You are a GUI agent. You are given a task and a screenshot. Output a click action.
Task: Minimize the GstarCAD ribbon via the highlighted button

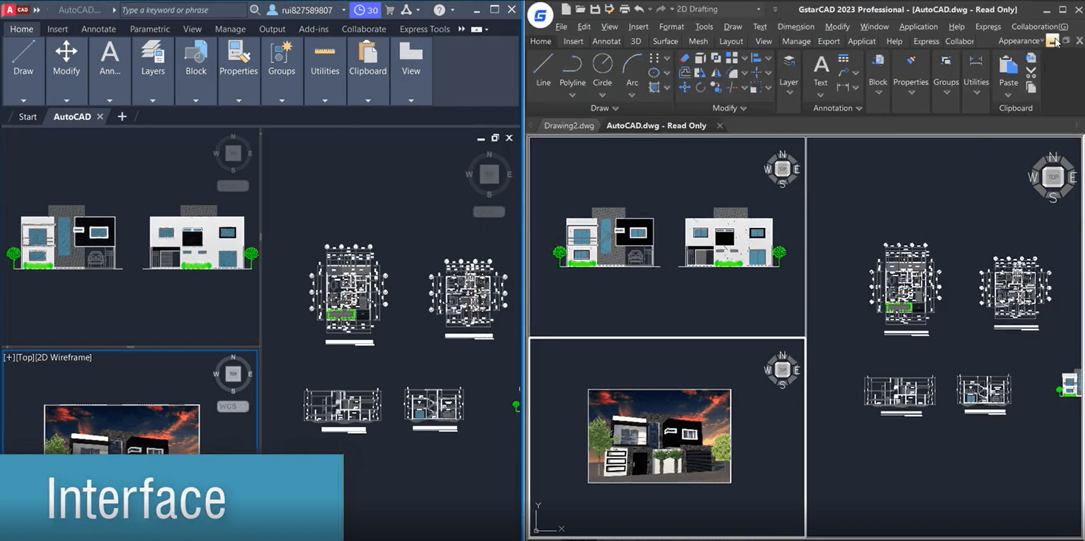coord(1052,41)
